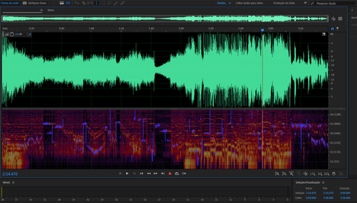Switch to the Mixer tab
The image size is (357, 203).
point(51,10)
